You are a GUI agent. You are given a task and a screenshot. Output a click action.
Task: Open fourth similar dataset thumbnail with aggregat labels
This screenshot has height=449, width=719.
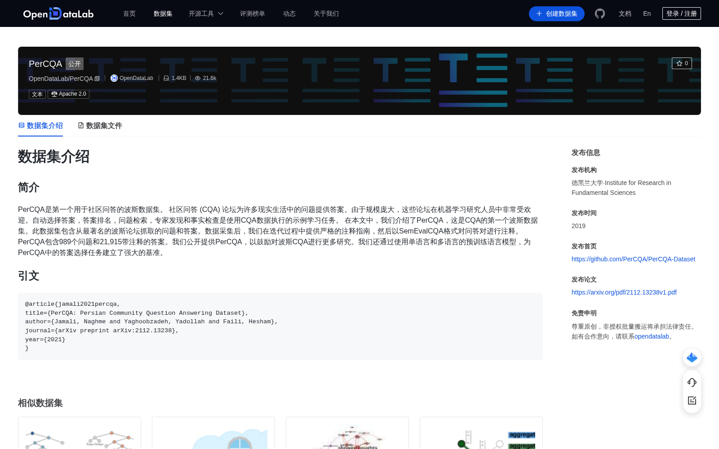[x=481, y=433]
